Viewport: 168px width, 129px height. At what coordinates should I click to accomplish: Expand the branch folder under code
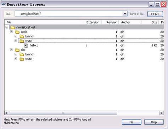point(16,36)
